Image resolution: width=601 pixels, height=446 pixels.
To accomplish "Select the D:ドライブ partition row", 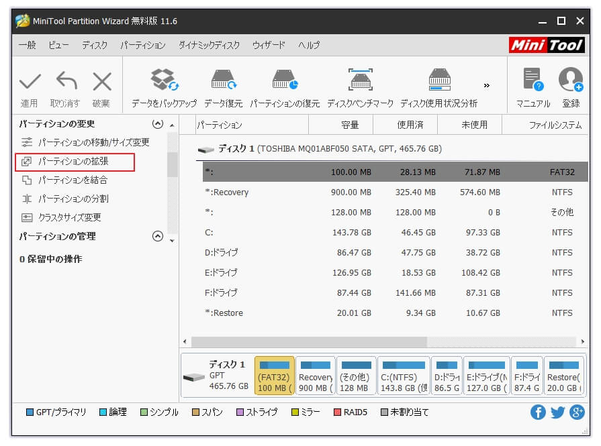I will (x=395, y=253).
